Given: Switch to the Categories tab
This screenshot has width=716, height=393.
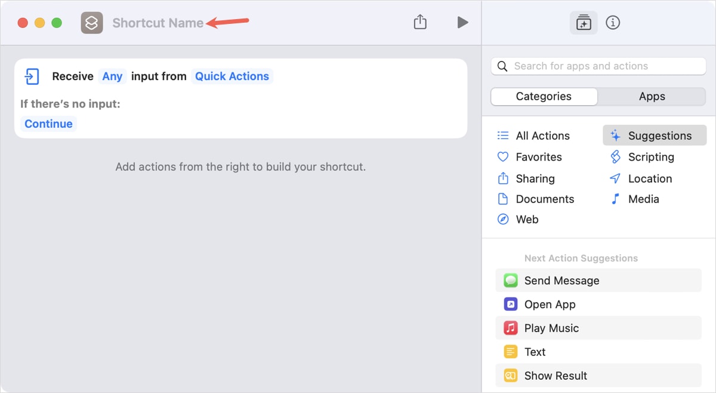Looking at the screenshot, I should tap(544, 96).
